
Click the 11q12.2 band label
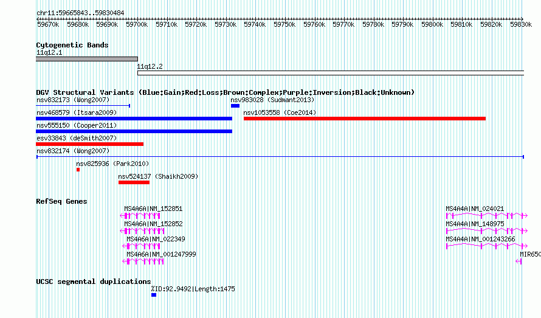click(150, 66)
